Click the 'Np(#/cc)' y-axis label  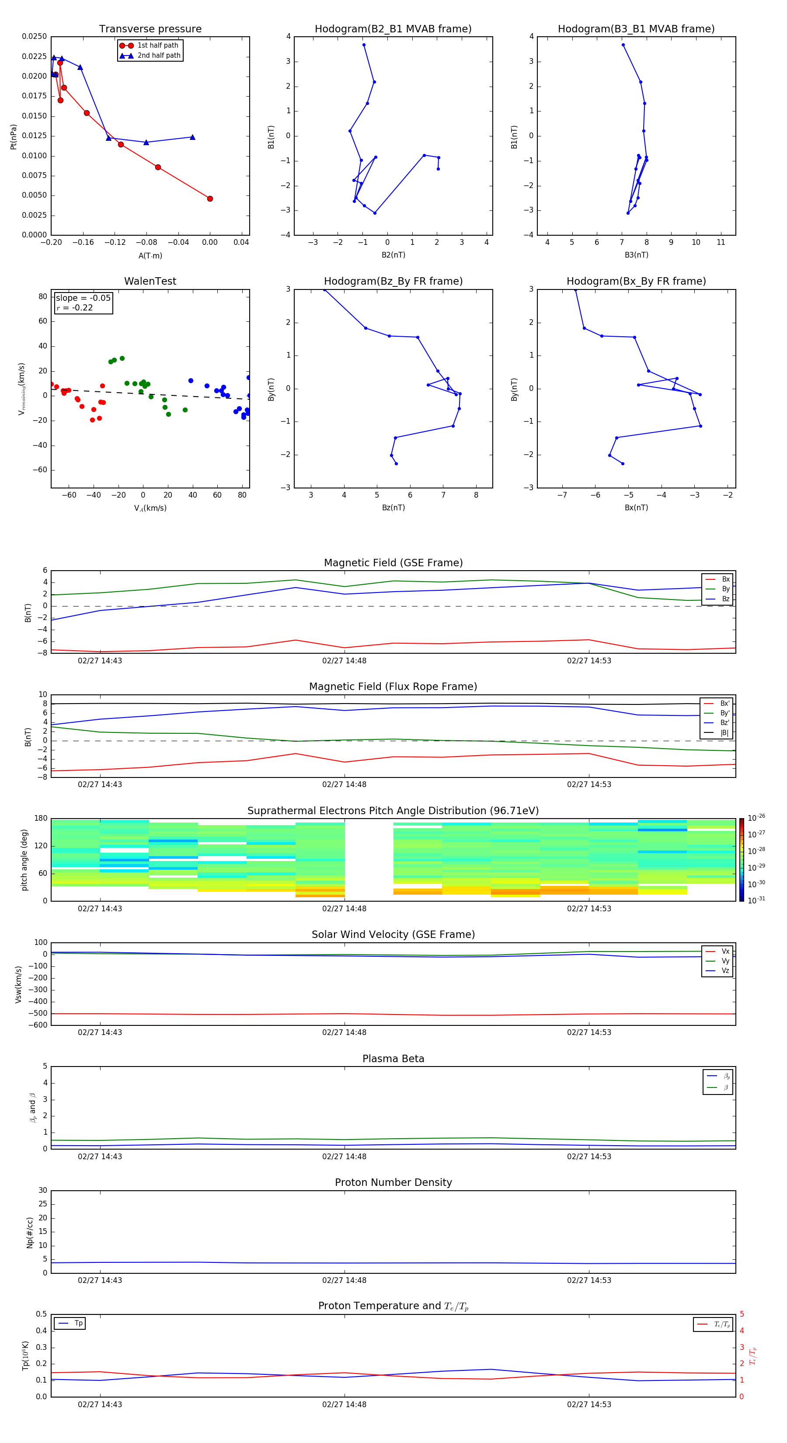pyautogui.click(x=30, y=1232)
